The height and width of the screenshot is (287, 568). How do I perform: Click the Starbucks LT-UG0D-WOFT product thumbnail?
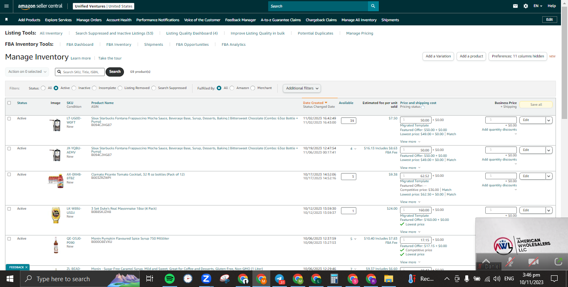click(x=55, y=125)
